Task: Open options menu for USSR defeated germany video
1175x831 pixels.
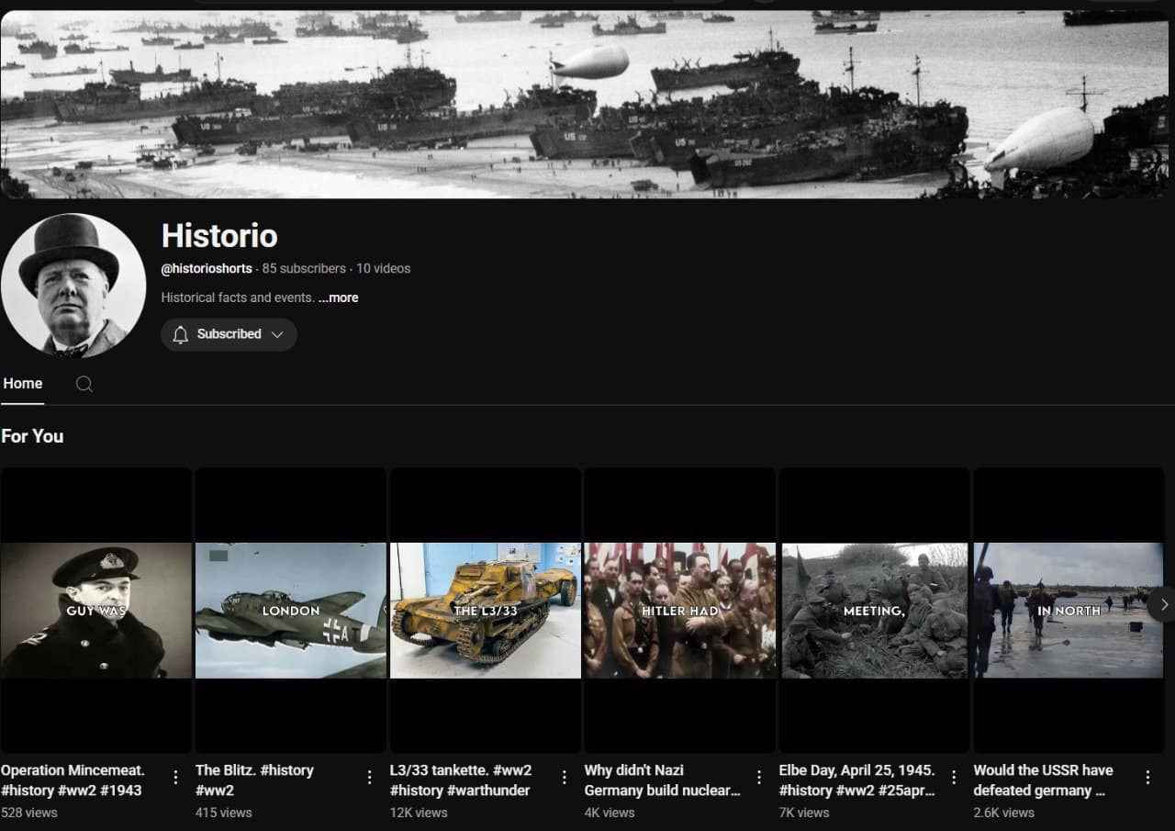Action: (x=1147, y=778)
